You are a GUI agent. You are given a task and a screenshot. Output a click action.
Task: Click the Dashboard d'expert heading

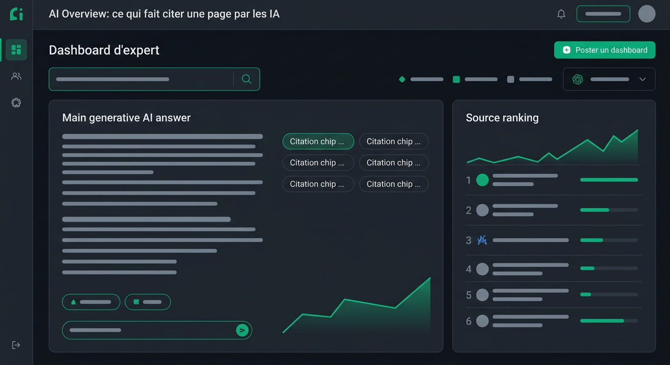pos(104,50)
